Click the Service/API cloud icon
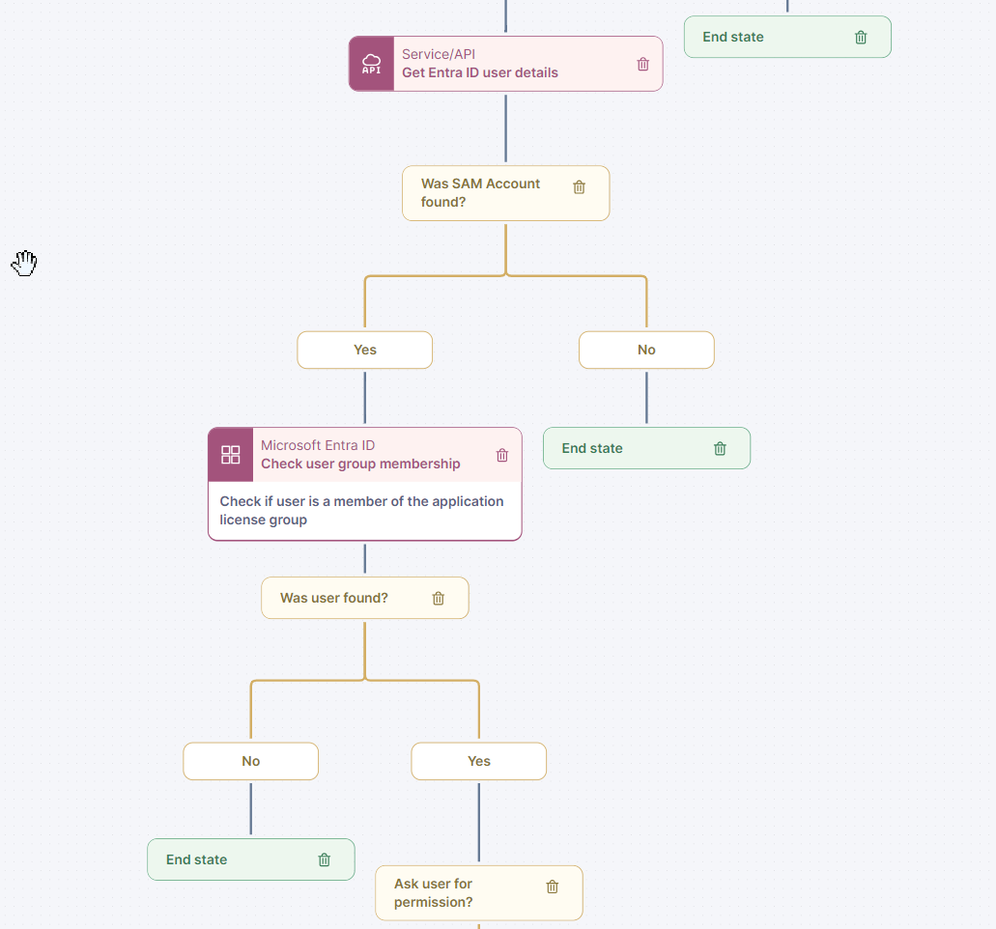 click(x=371, y=64)
